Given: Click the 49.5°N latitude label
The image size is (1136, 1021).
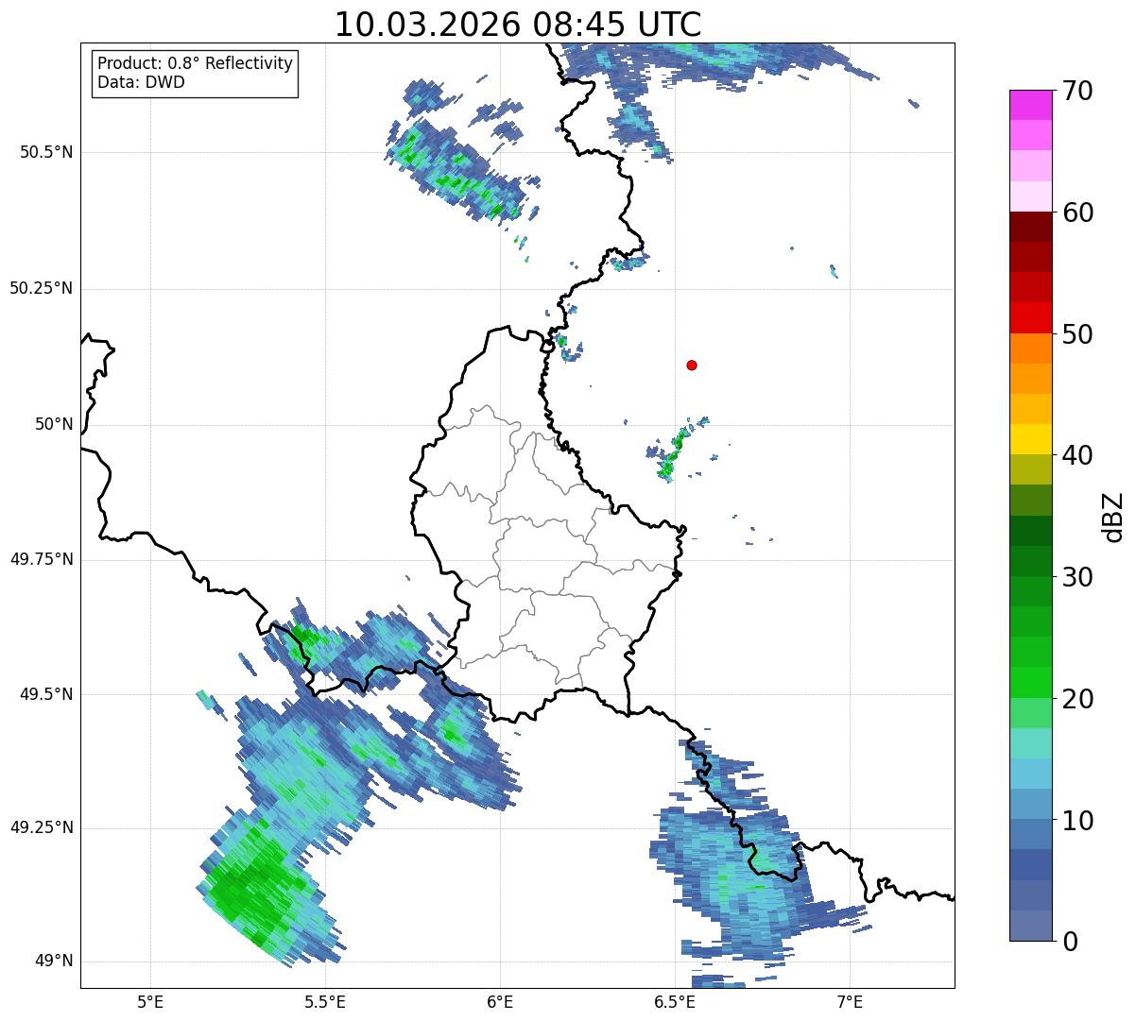Looking at the screenshot, I should point(46,694).
